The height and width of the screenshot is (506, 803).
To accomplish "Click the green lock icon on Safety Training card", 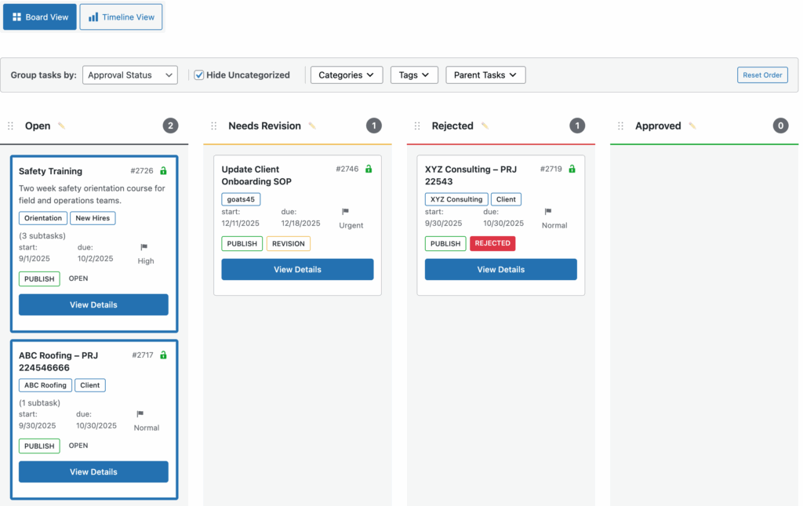I will tap(163, 171).
